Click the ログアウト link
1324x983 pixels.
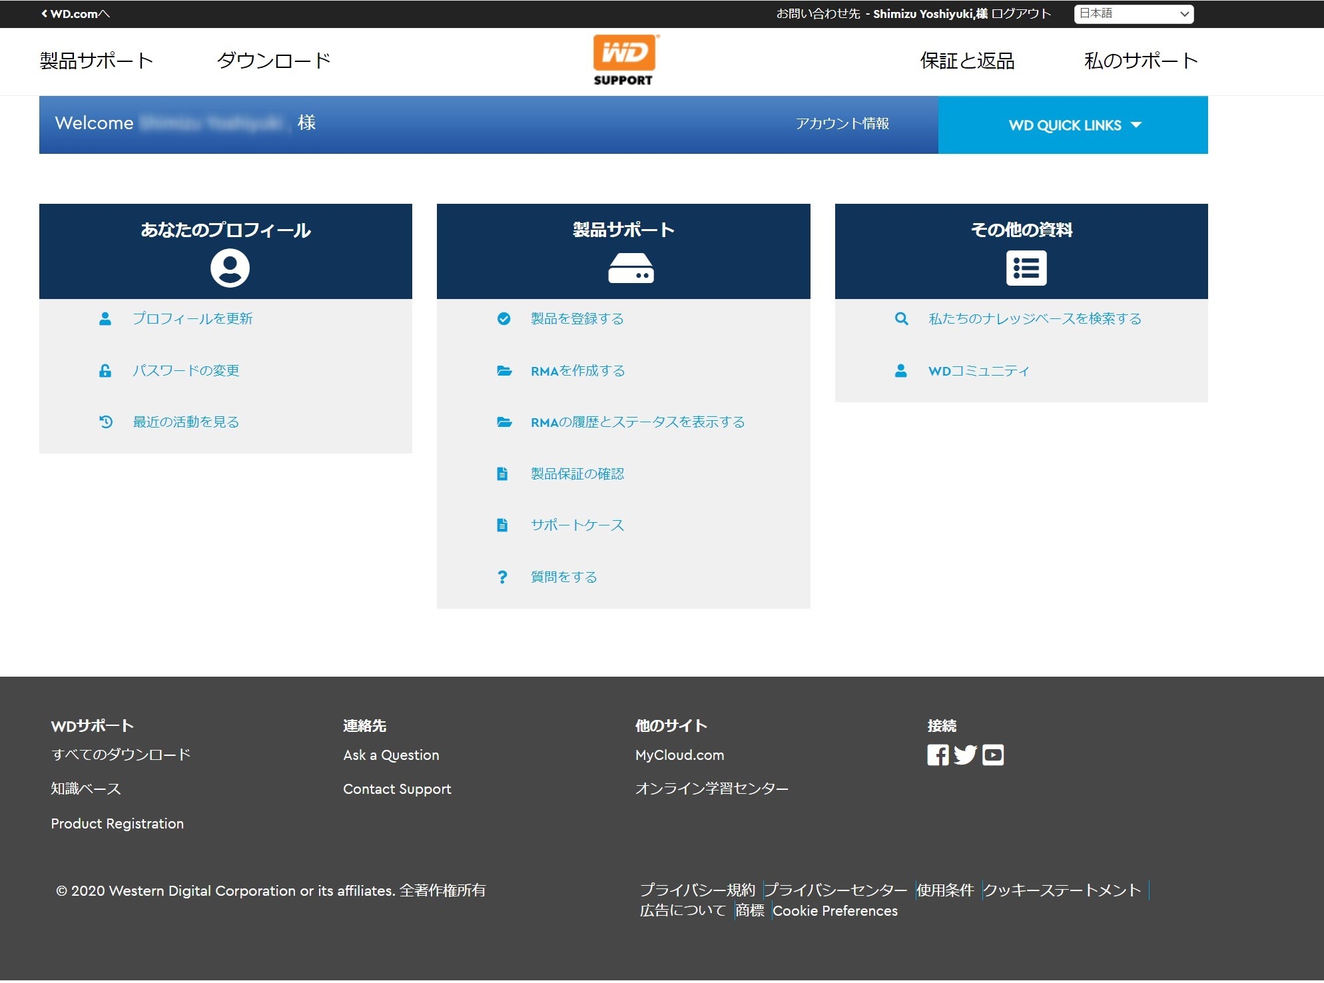pyautogui.click(x=1021, y=14)
